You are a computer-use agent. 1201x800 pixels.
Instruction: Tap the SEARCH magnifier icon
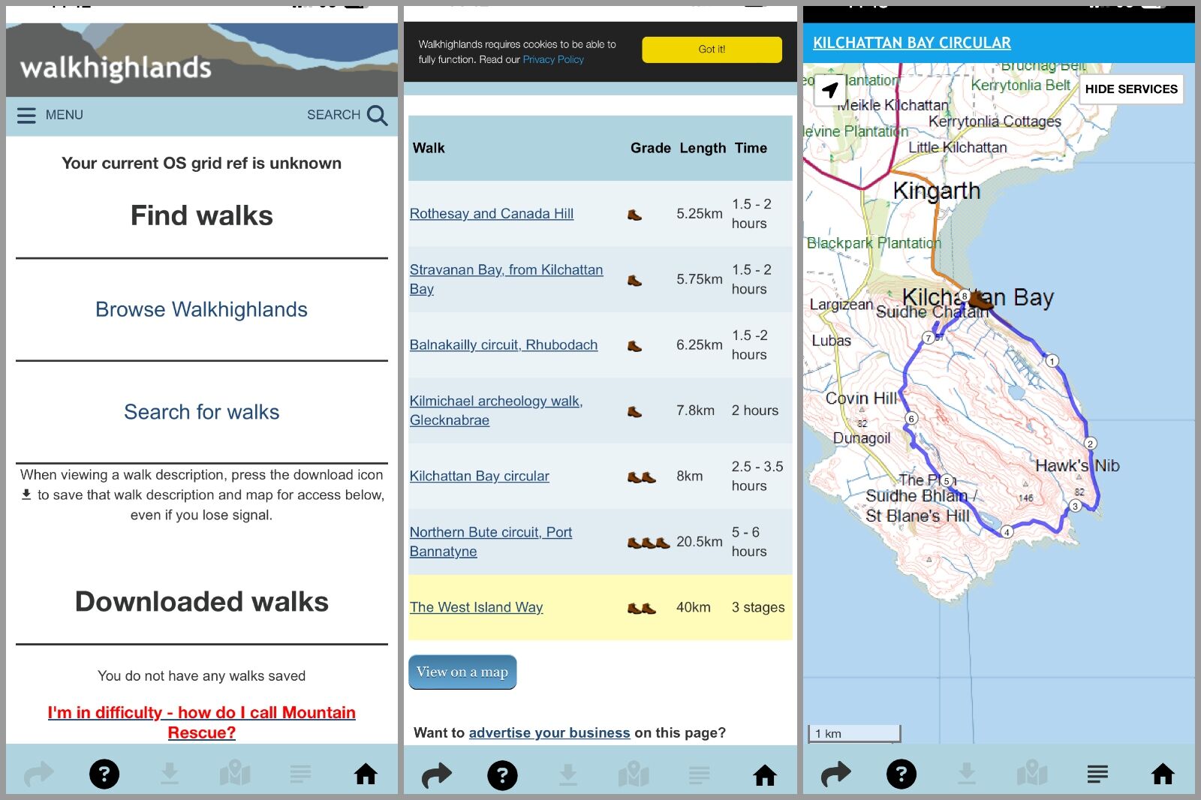tap(377, 115)
